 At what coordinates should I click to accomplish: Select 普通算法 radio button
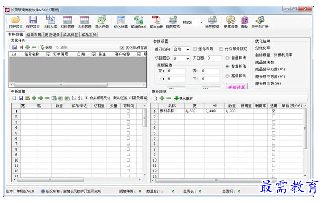227,58
